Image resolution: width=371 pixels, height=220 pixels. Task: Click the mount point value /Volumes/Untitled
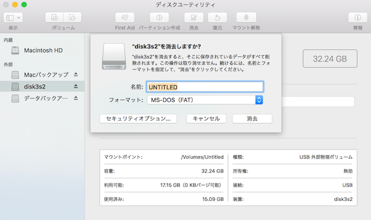click(202, 157)
